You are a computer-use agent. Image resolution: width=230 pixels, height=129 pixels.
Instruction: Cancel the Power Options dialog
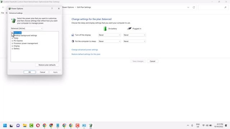[42, 72]
